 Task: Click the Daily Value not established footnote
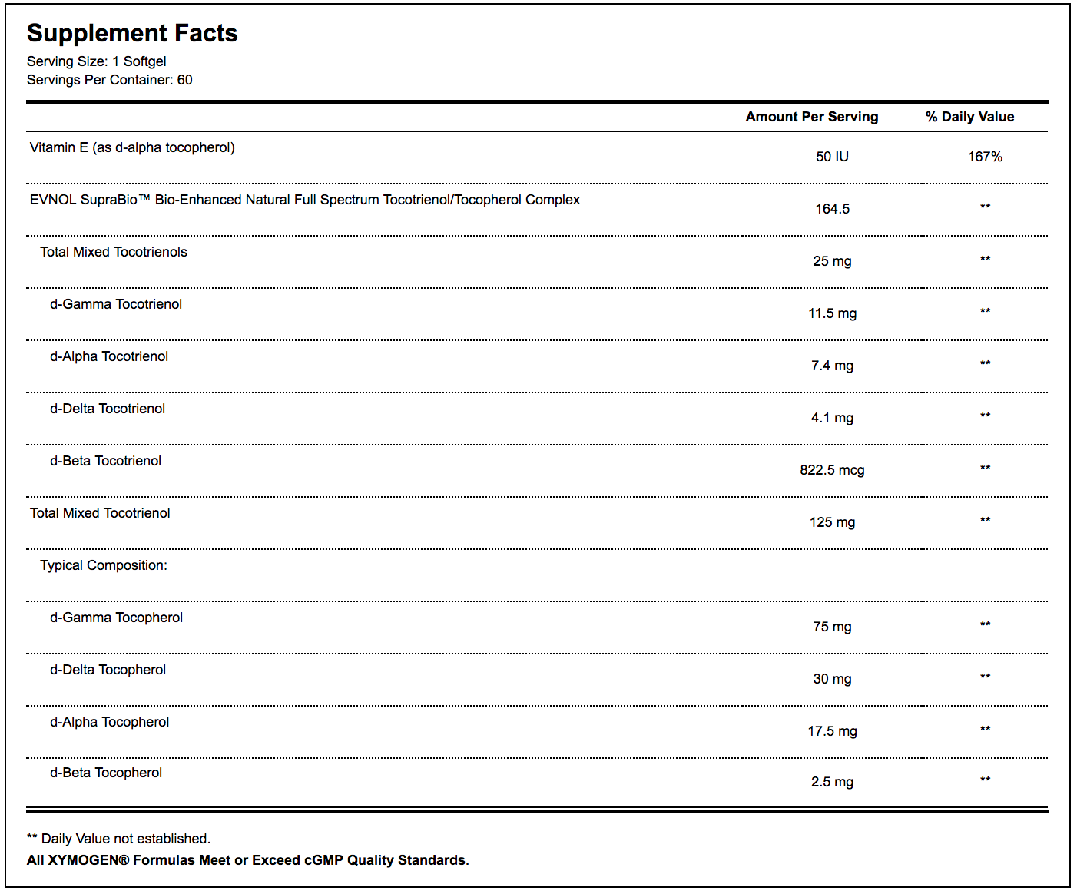click(x=119, y=839)
